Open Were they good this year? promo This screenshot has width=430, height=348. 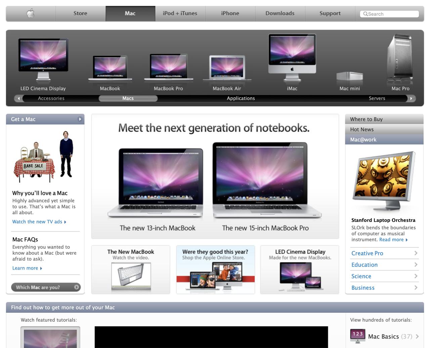pyautogui.click(x=215, y=270)
